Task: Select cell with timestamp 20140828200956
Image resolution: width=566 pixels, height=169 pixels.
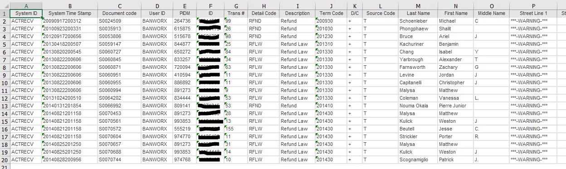Action: [70, 159]
